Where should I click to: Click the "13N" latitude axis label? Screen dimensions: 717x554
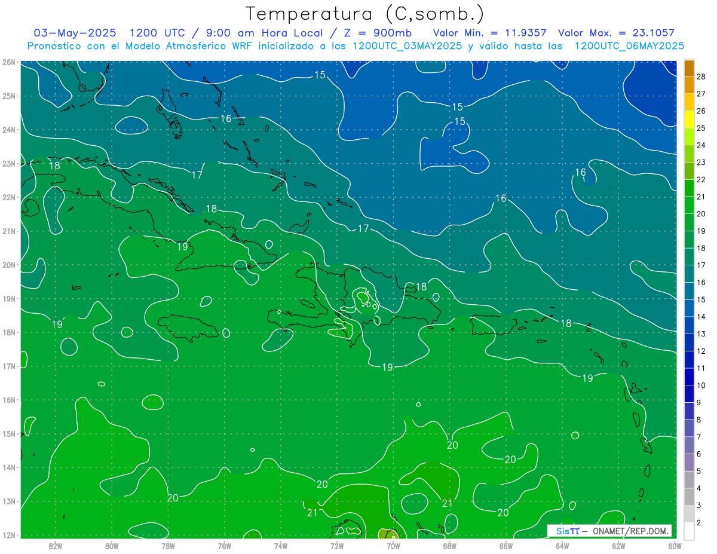point(9,501)
